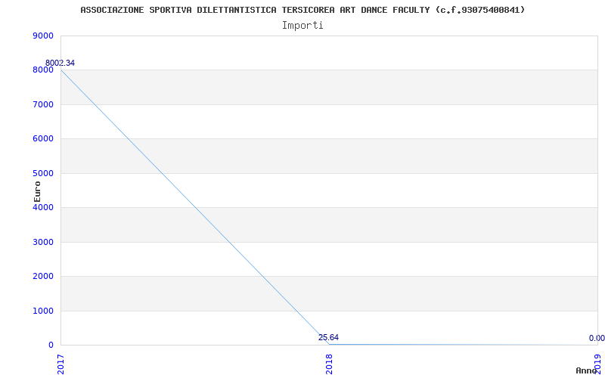Viewport: 605px width, 378px height.
Task: Select the 8002.34 data point label
Action: [x=60, y=63]
